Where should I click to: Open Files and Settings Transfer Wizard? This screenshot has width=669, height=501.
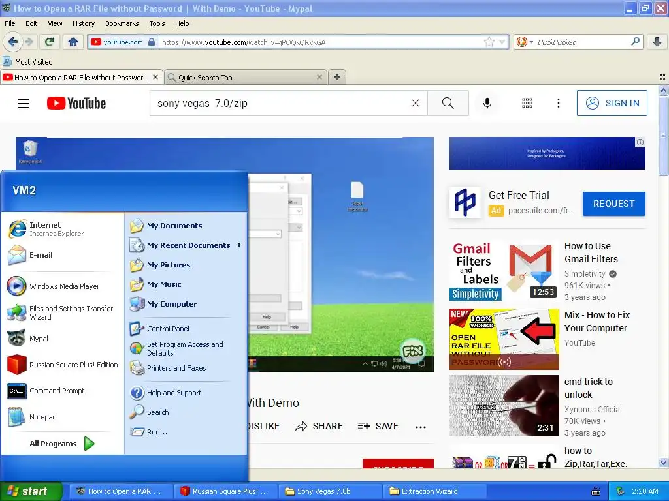[x=62, y=312]
